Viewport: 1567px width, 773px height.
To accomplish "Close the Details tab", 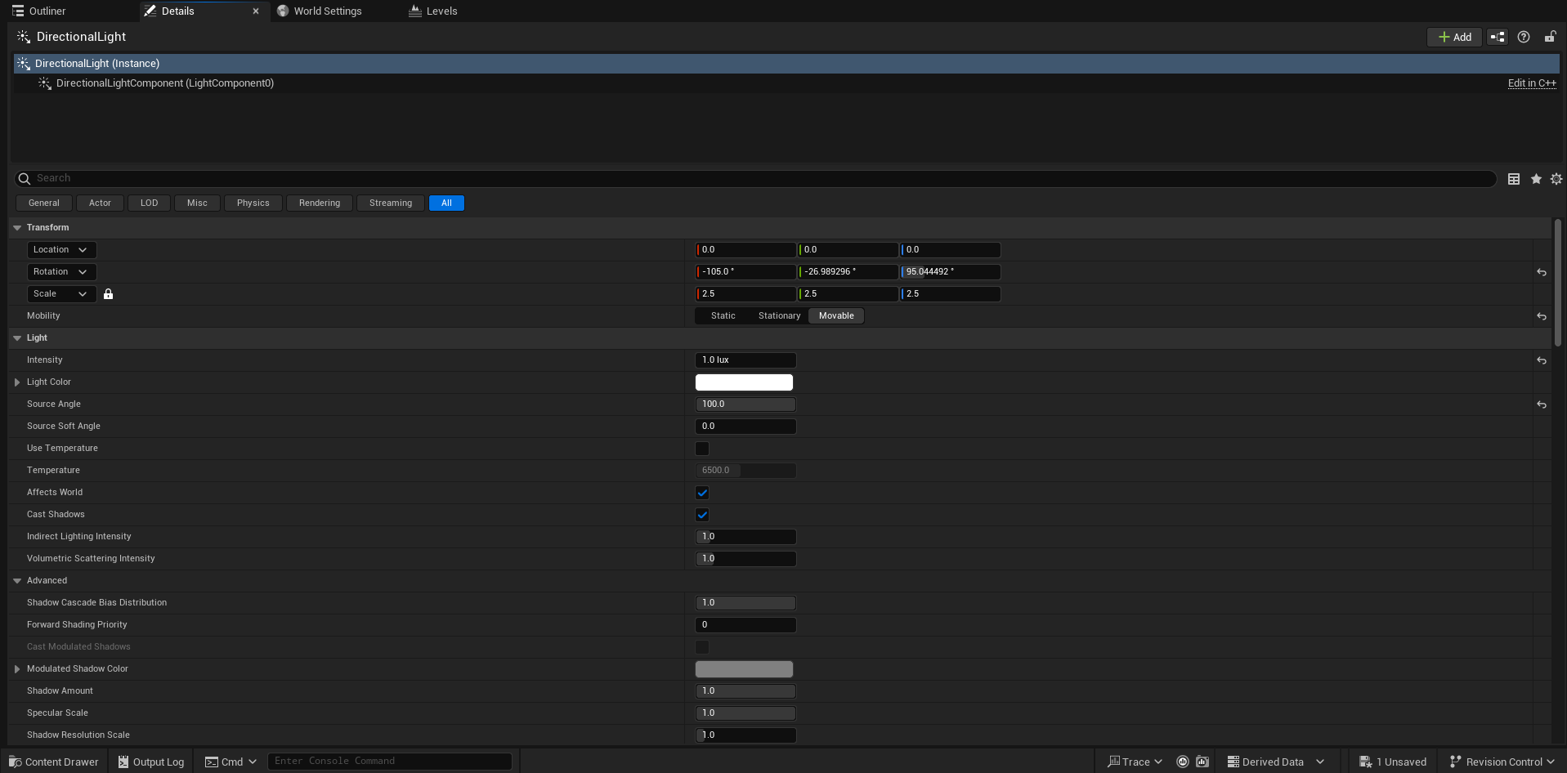I will 256,11.
